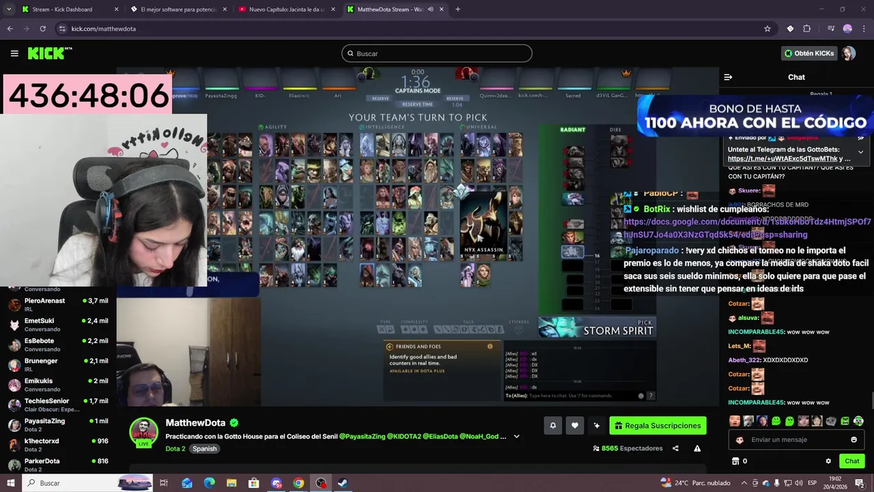Go back with the browser back arrow

tap(10, 29)
